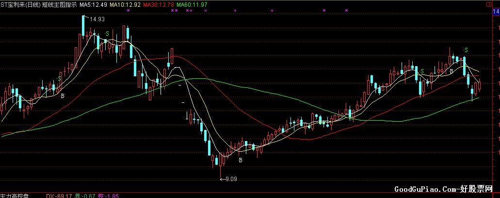Select the 短线主图指示 indicator name

pyautogui.click(x=59, y=5)
